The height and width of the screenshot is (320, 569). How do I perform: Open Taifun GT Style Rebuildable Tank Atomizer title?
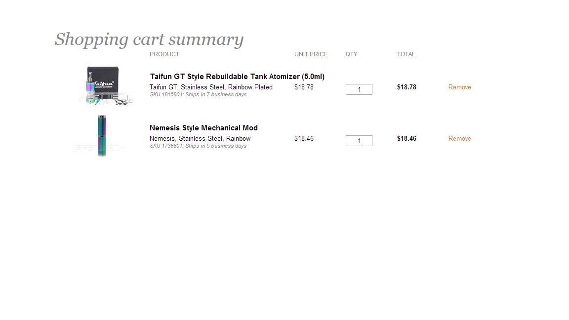click(237, 77)
